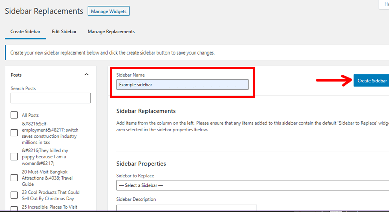Image resolution: width=389 pixels, height=212 pixels.
Task: Collapse the Posts panel chevron
Action: pyautogui.click(x=86, y=75)
